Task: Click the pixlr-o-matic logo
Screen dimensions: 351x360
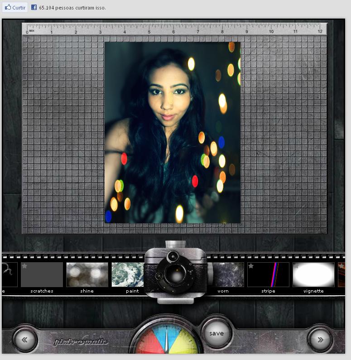Action: coord(81,341)
